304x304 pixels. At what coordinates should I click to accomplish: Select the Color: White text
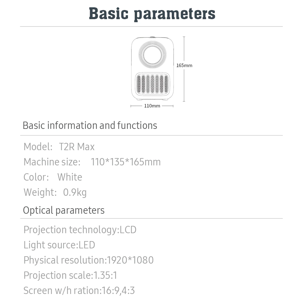tap(53, 177)
